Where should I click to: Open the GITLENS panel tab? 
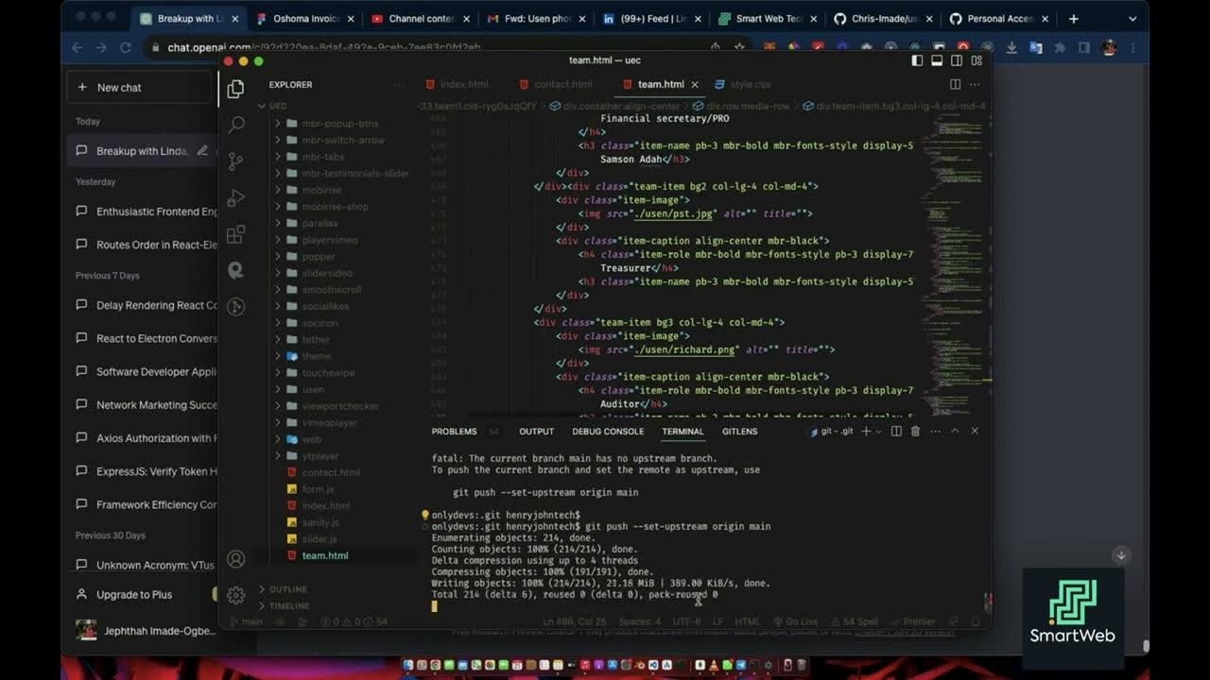[739, 432]
